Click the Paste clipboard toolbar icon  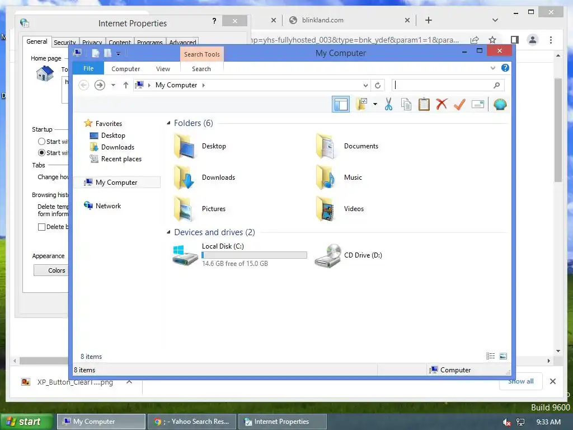click(424, 104)
